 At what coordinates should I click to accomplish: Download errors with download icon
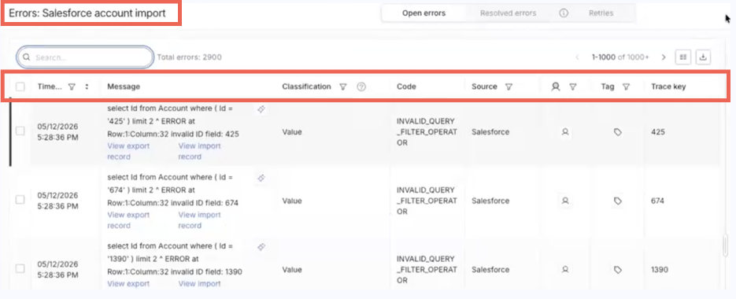click(703, 57)
